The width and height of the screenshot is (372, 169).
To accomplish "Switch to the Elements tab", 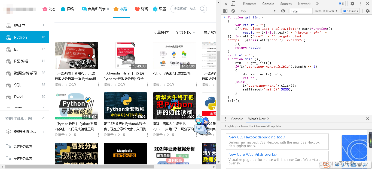I will (x=249, y=4).
